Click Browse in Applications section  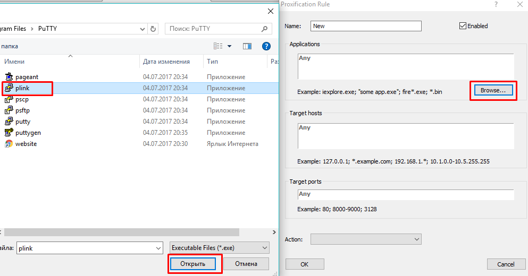tap(493, 90)
